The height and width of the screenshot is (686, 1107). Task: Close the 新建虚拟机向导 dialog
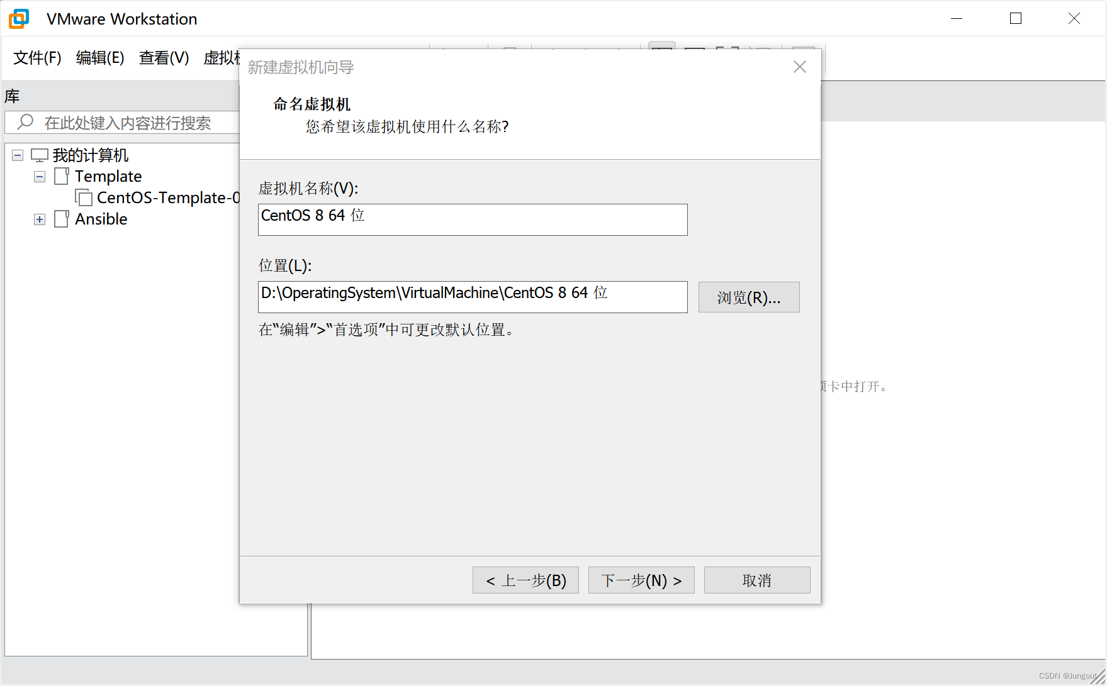point(800,67)
